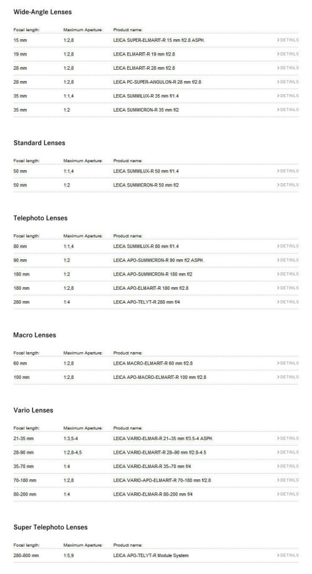View details of Vario-APO-Elmarit-R 70-180 mm
Screen dimensions: 312x574
pos(288,481)
